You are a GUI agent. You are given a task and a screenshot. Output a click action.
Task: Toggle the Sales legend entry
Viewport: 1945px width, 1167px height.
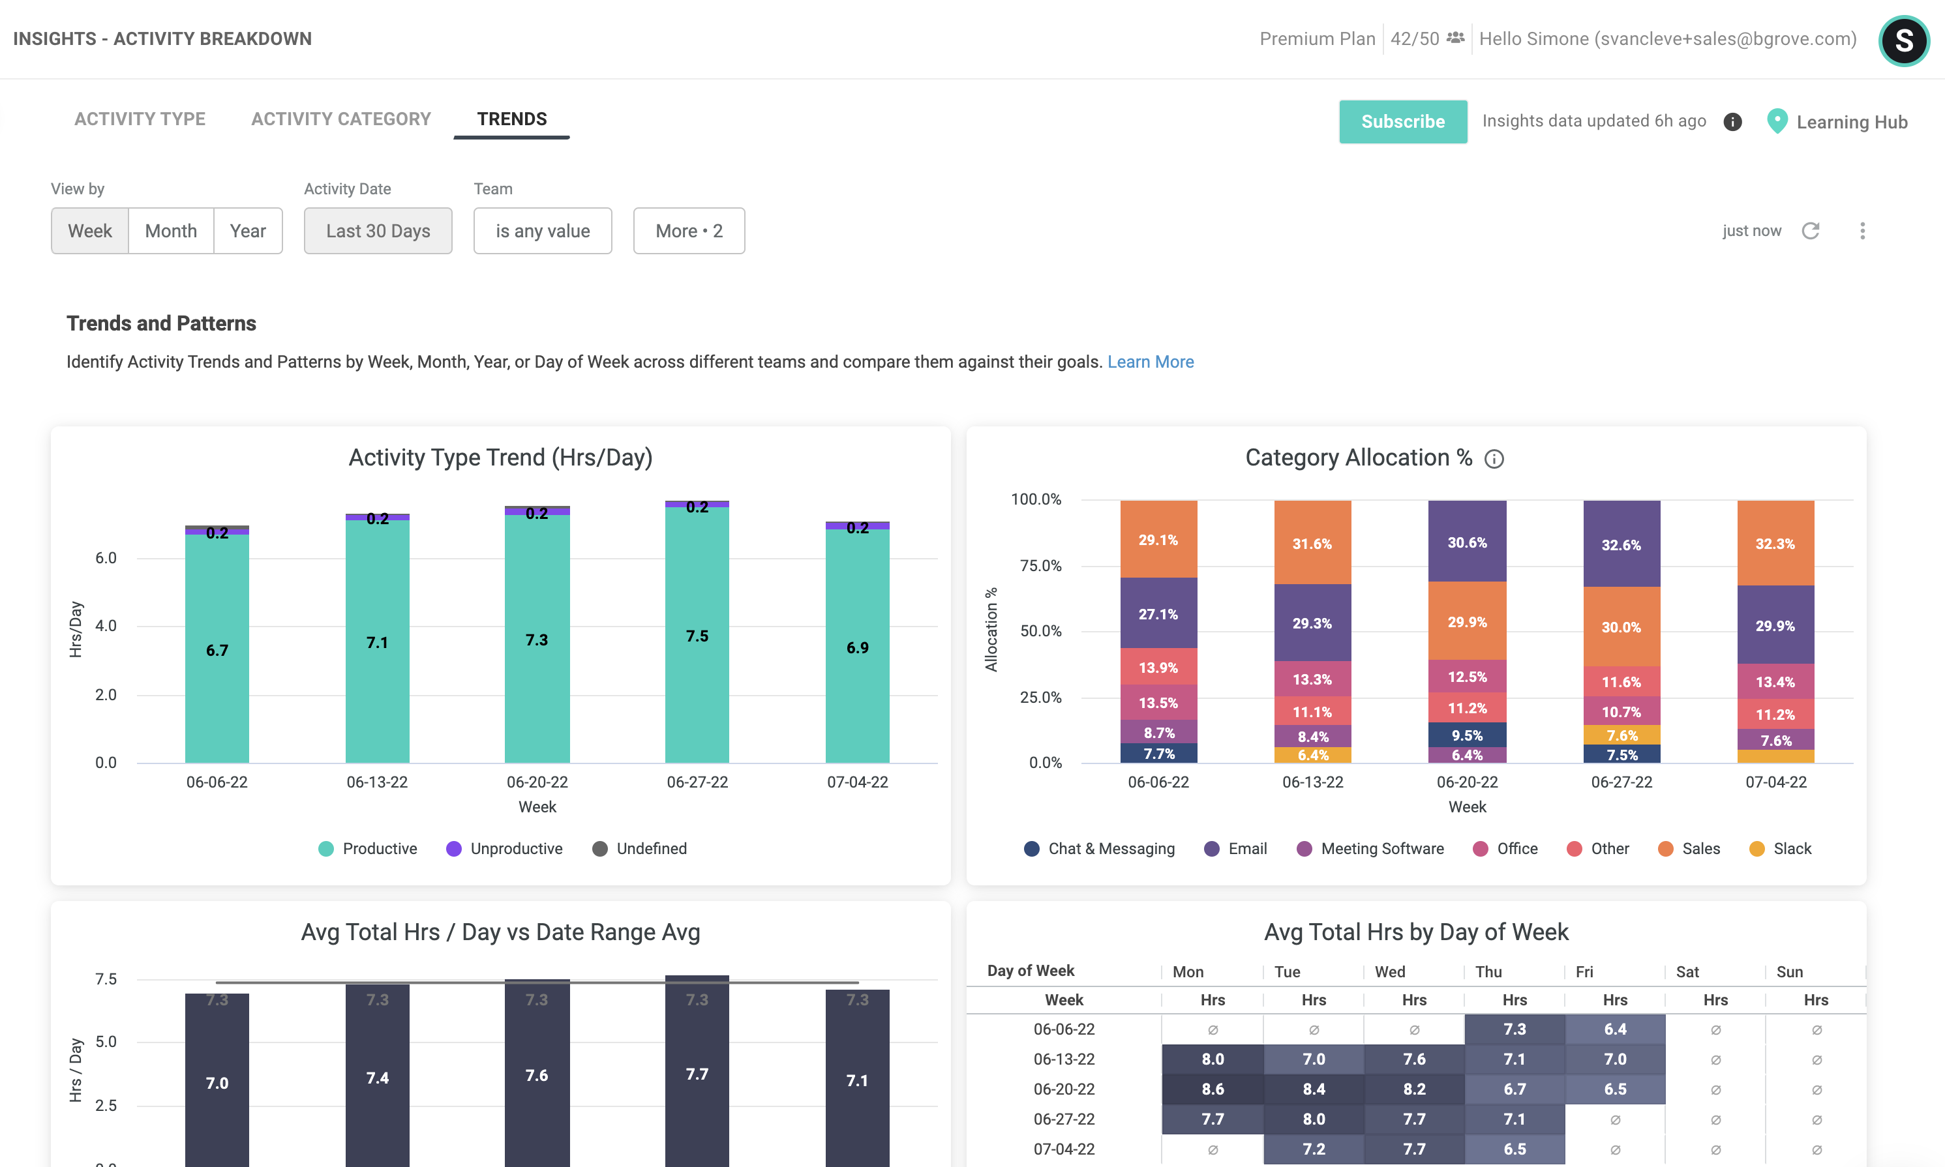pos(1689,848)
